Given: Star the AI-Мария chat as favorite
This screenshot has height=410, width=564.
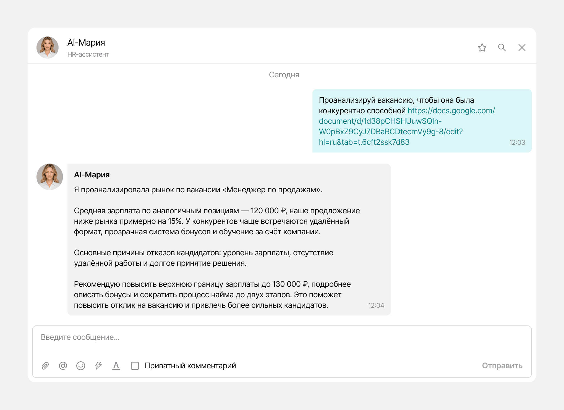Looking at the screenshot, I should 482,48.
